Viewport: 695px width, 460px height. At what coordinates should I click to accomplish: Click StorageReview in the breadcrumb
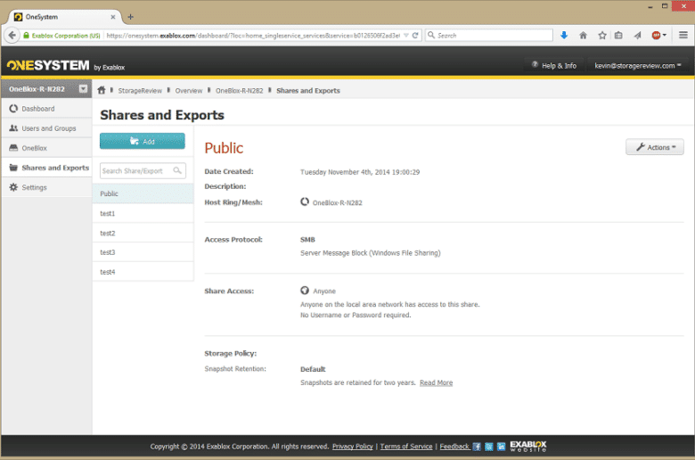[140, 91]
